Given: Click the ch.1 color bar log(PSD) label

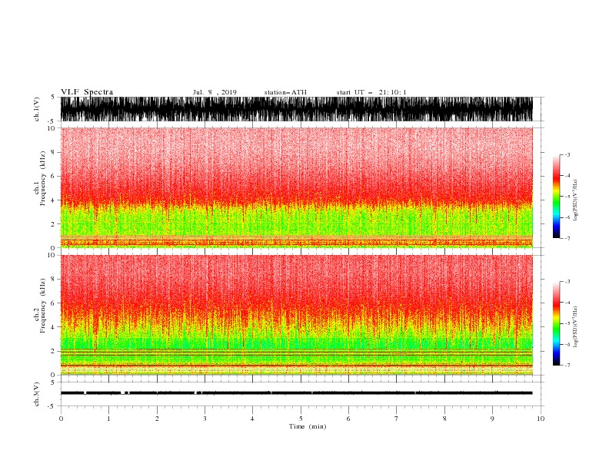Looking at the screenshot, I should [575, 200].
